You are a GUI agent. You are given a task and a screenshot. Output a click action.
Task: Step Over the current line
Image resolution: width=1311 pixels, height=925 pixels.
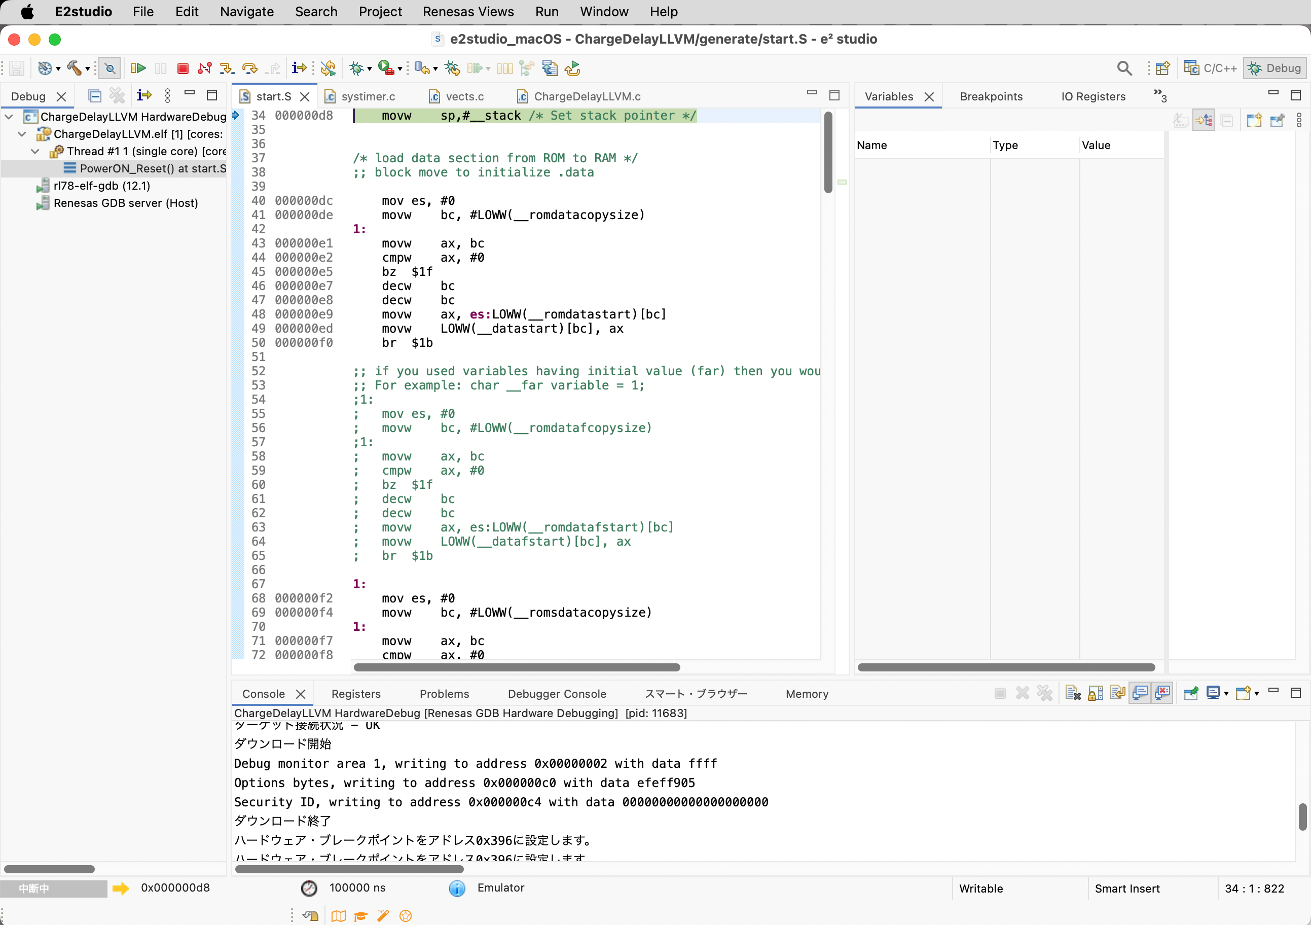[249, 68]
